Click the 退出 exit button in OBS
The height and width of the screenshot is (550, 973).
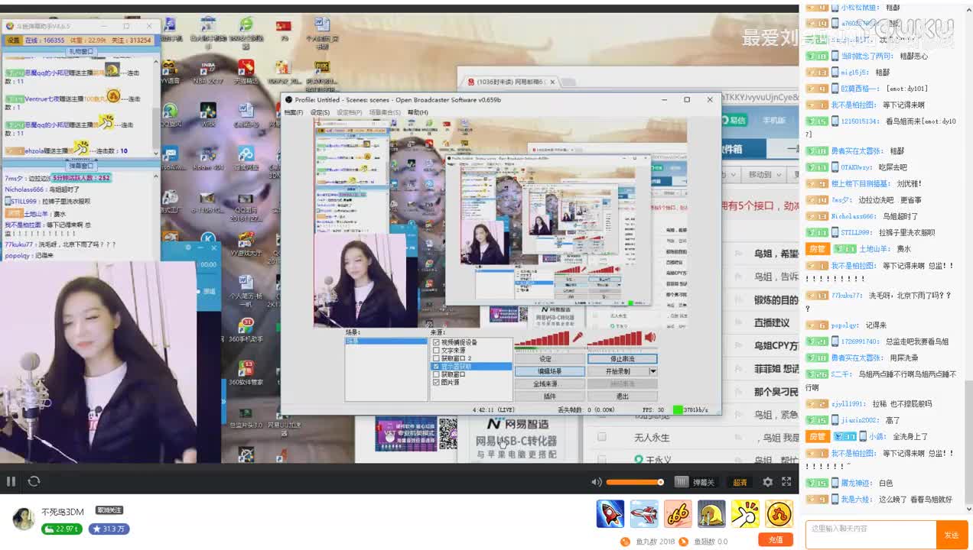[622, 396]
